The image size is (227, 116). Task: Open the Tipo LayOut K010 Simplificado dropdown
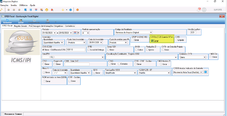pyautogui.click(x=135, y=73)
